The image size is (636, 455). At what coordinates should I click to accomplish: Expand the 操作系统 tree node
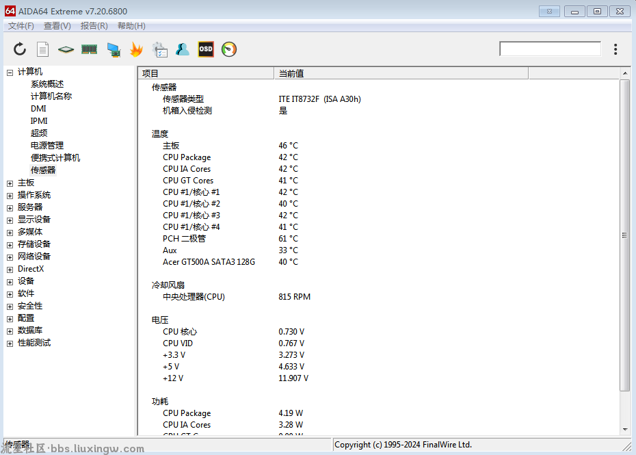coord(10,196)
